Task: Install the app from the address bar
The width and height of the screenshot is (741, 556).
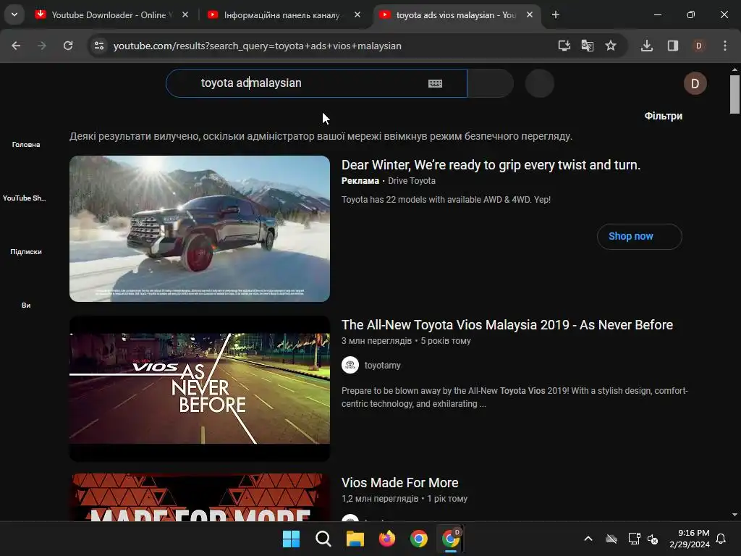Action: click(x=564, y=46)
